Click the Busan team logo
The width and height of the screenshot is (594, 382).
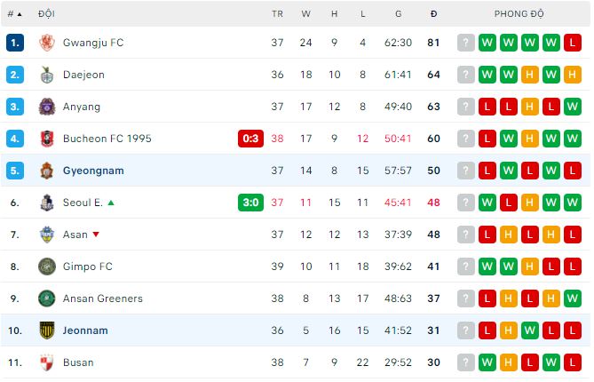coord(47,362)
